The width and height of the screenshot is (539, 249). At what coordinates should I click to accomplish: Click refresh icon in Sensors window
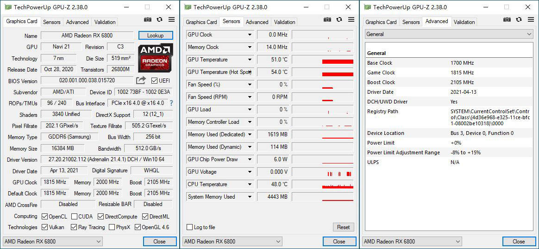[339, 19]
